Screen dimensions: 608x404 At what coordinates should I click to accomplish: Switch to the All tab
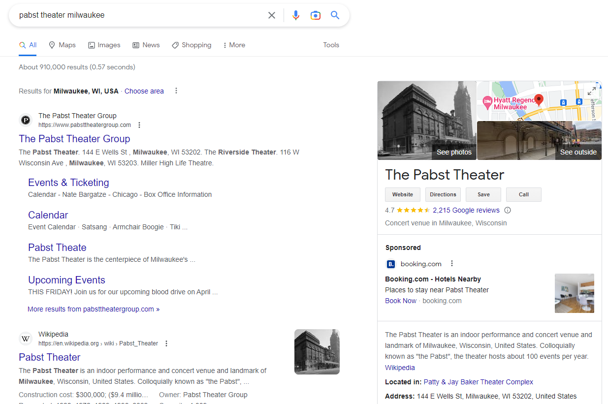(28, 45)
